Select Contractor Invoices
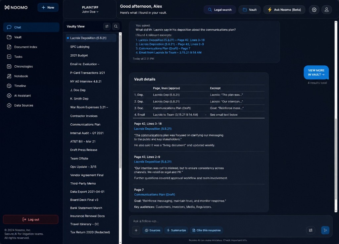This screenshot has height=244, width=339. (x=84, y=116)
